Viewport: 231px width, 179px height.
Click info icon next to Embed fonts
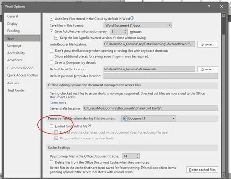[x=90, y=126]
